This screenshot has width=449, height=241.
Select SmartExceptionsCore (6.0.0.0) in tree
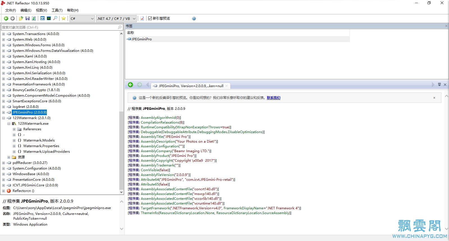37,101
